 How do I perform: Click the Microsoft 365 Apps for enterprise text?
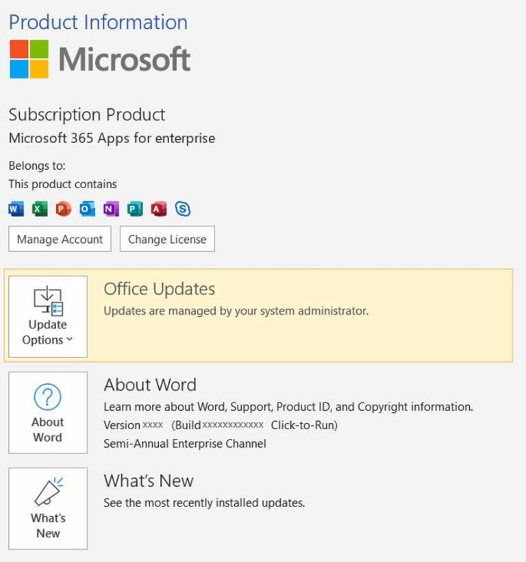tap(112, 138)
